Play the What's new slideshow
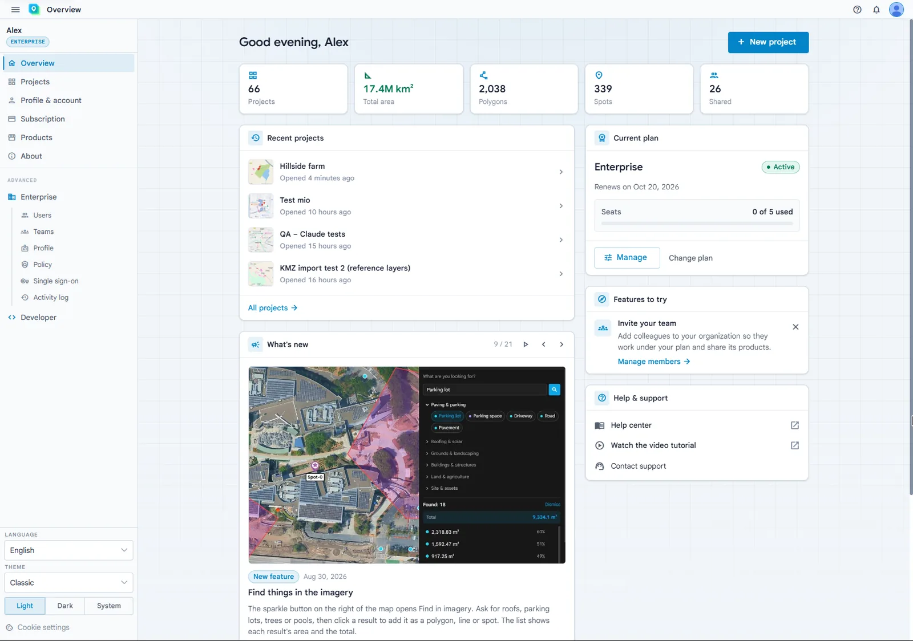This screenshot has width=913, height=641. point(526,344)
